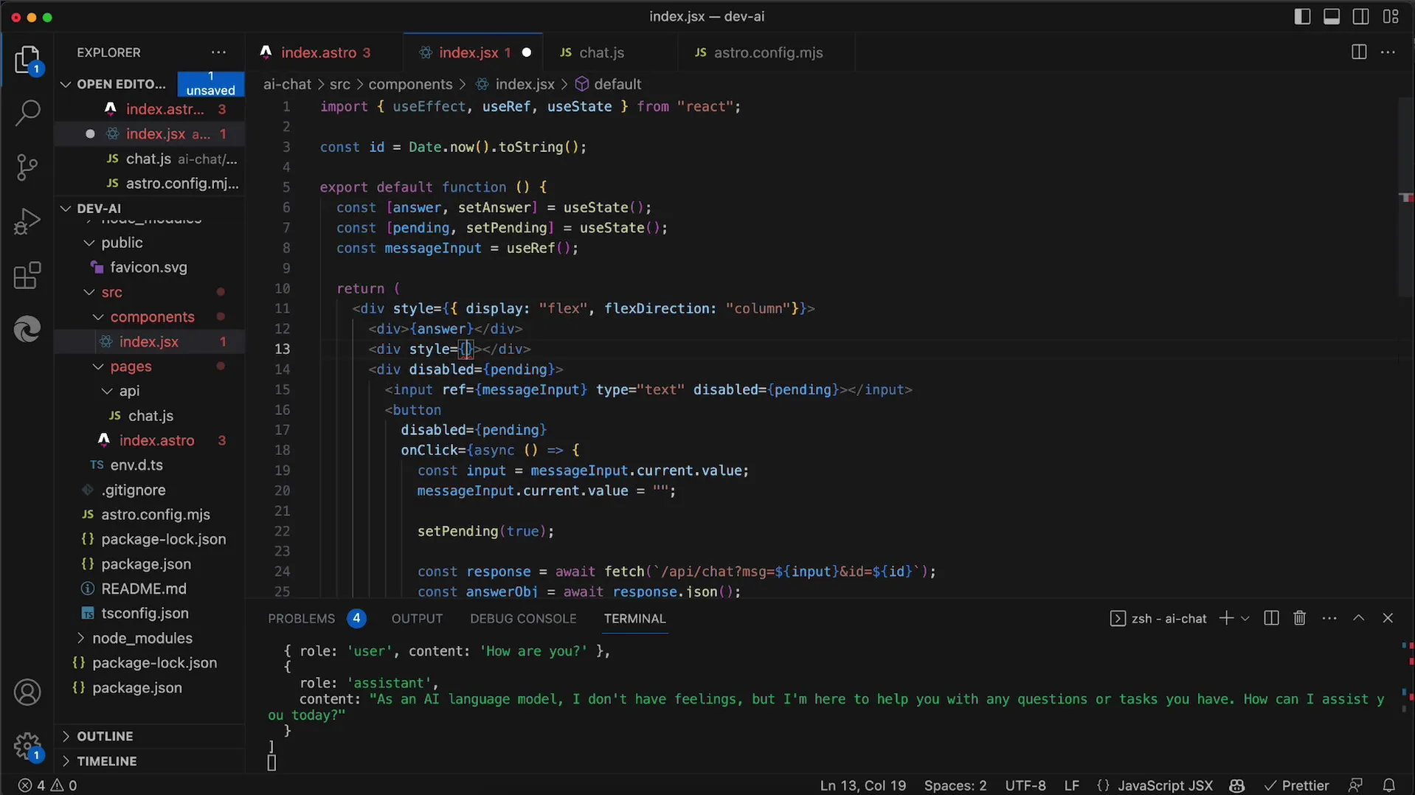The height and width of the screenshot is (795, 1415).
Task: Open the Accounts icon in activity bar
Action: (x=28, y=692)
